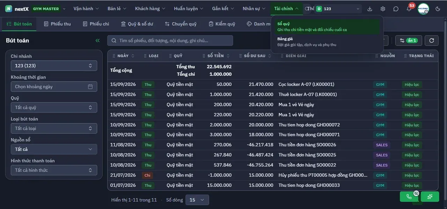Click the download icon in the top bar
This screenshot has height=209, width=447.
point(370,9)
